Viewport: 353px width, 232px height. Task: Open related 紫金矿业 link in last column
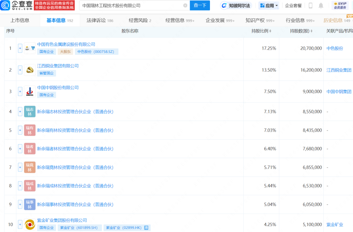[x=335, y=224]
